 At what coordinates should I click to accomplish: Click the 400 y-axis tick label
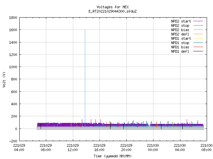click(x=14, y=104)
